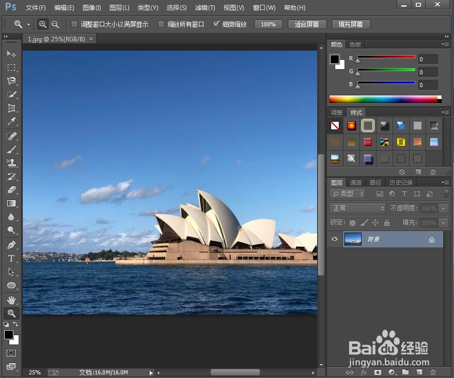
Task: Select the Ellipse shape tool
Action: click(x=11, y=286)
